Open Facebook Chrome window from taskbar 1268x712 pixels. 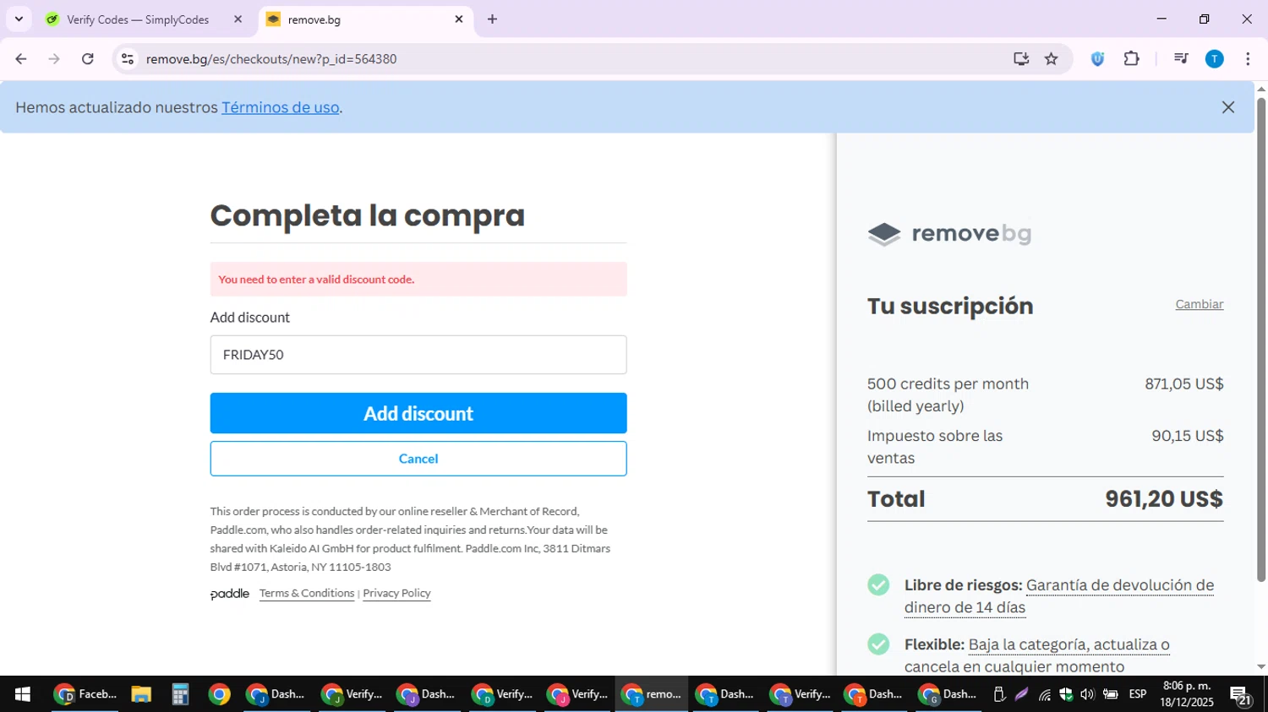[x=85, y=694]
